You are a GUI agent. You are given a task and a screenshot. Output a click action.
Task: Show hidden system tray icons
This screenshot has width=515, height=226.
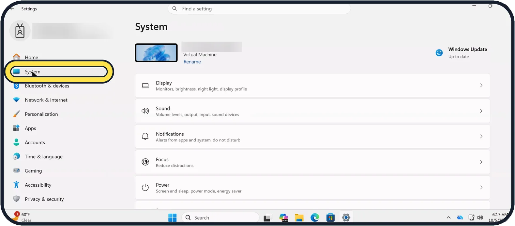449,218
